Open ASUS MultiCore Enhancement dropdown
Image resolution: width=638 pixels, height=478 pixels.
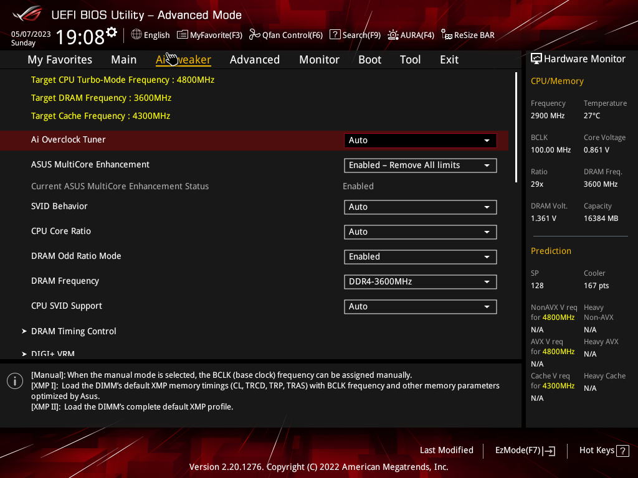[x=421, y=166]
